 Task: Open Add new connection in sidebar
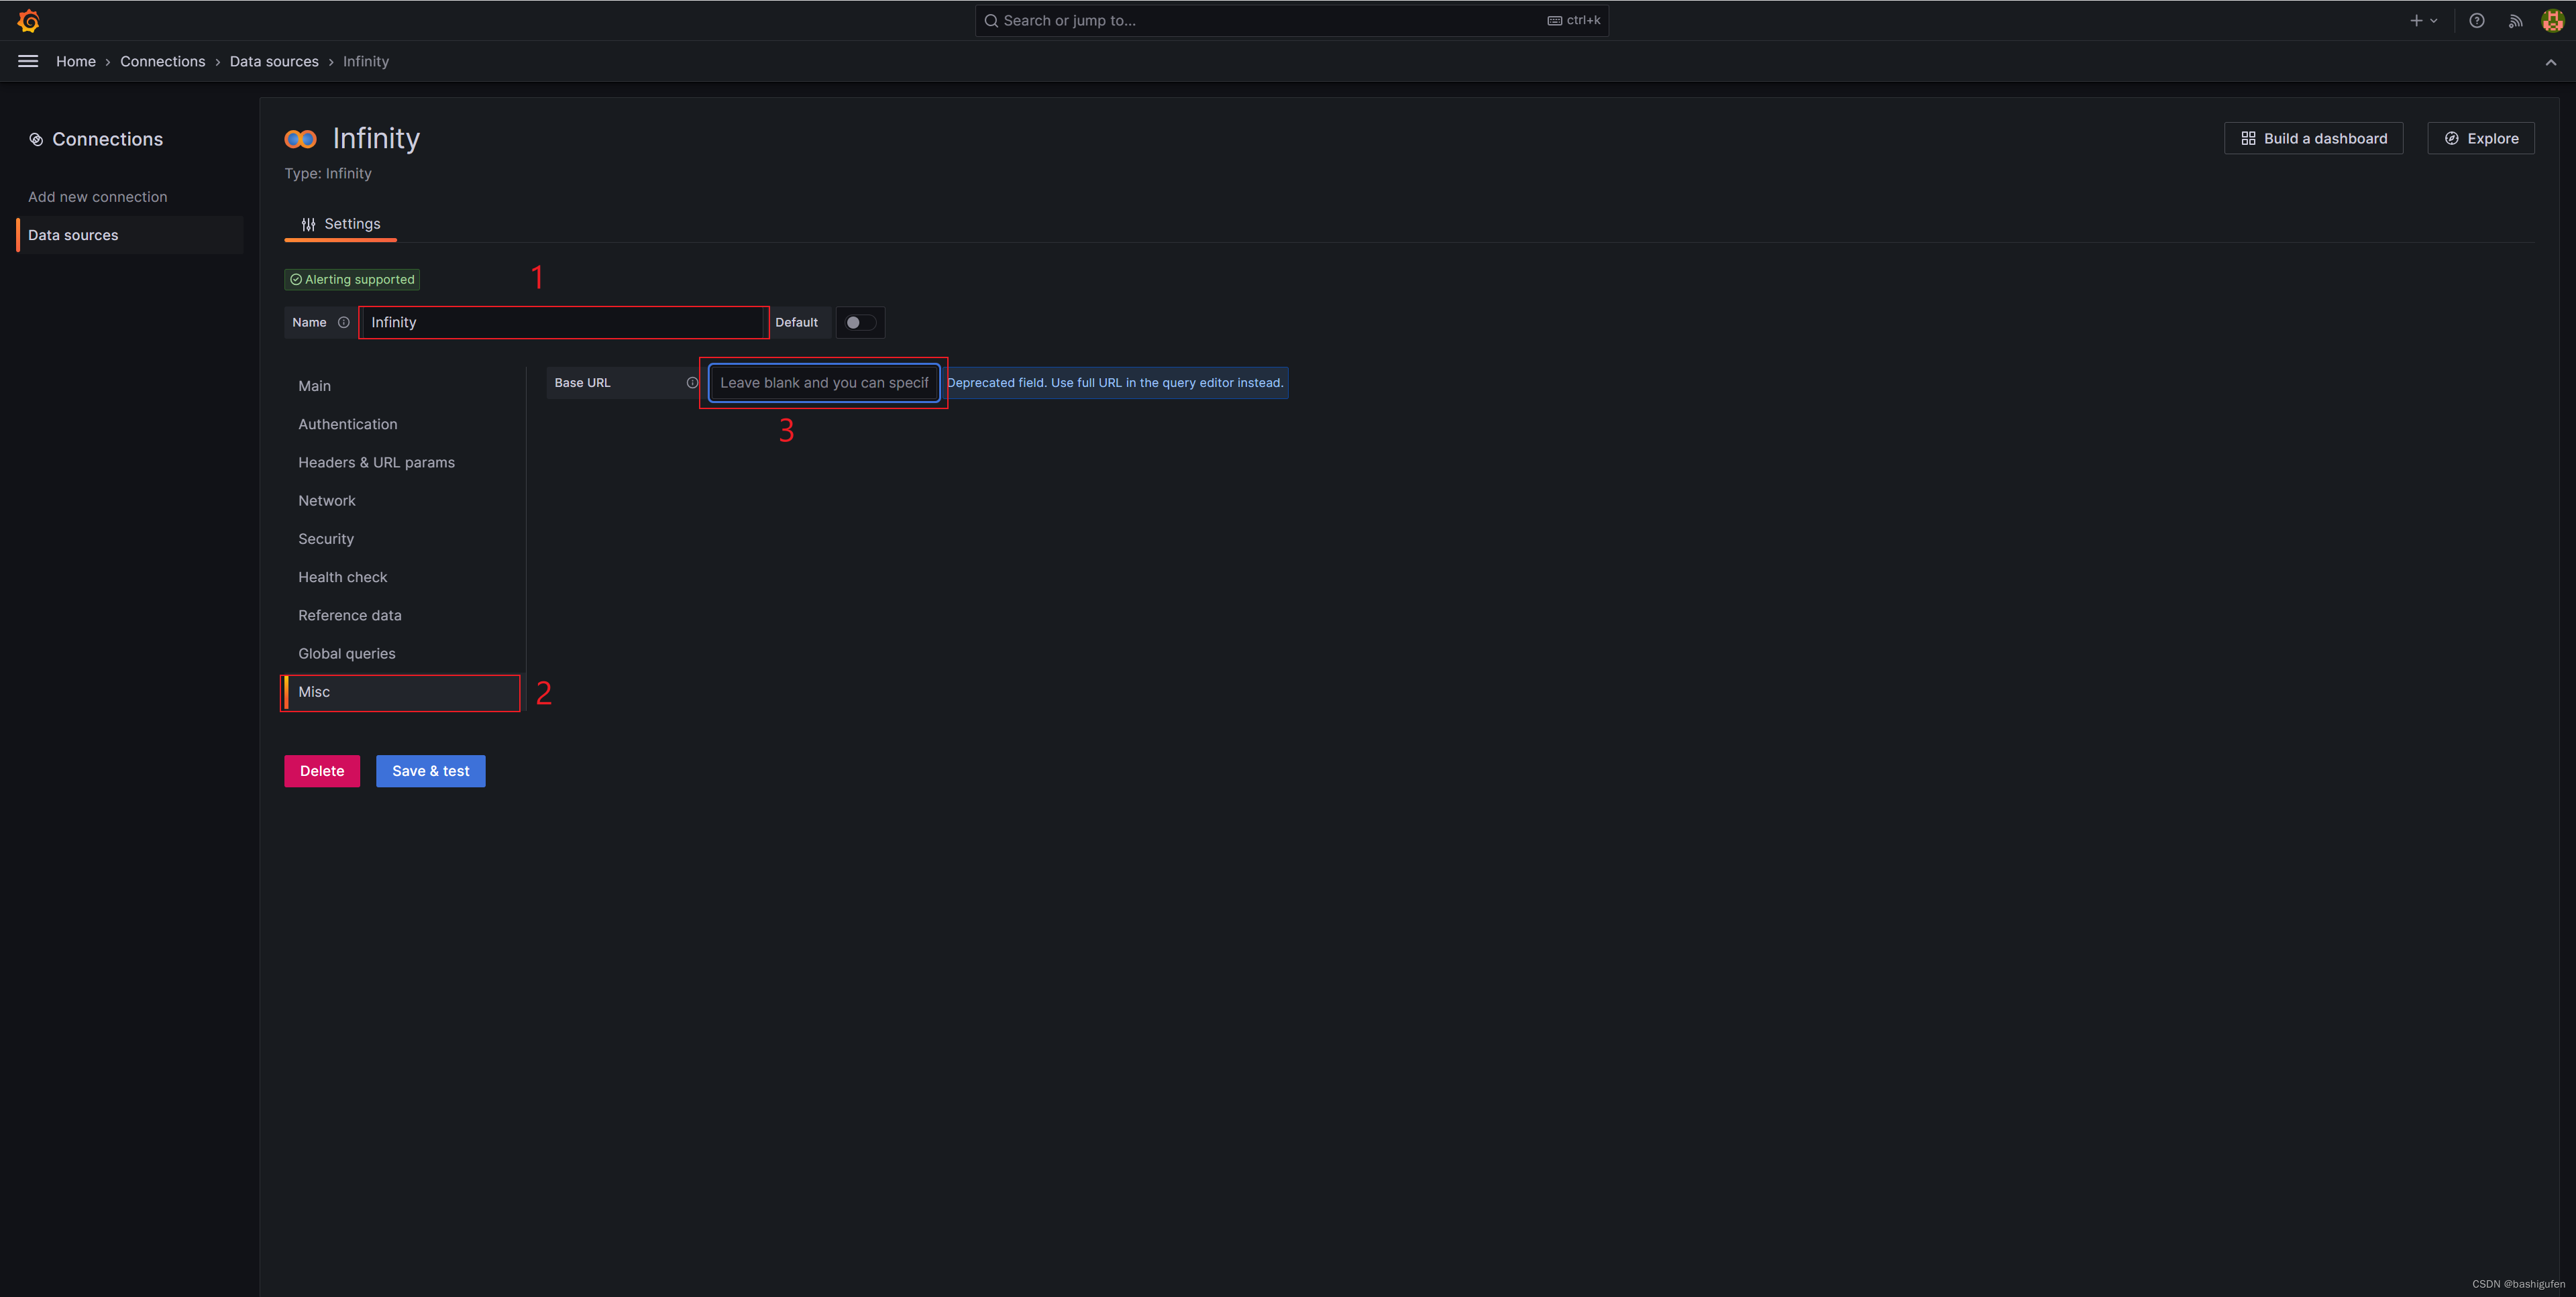(97, 197)
